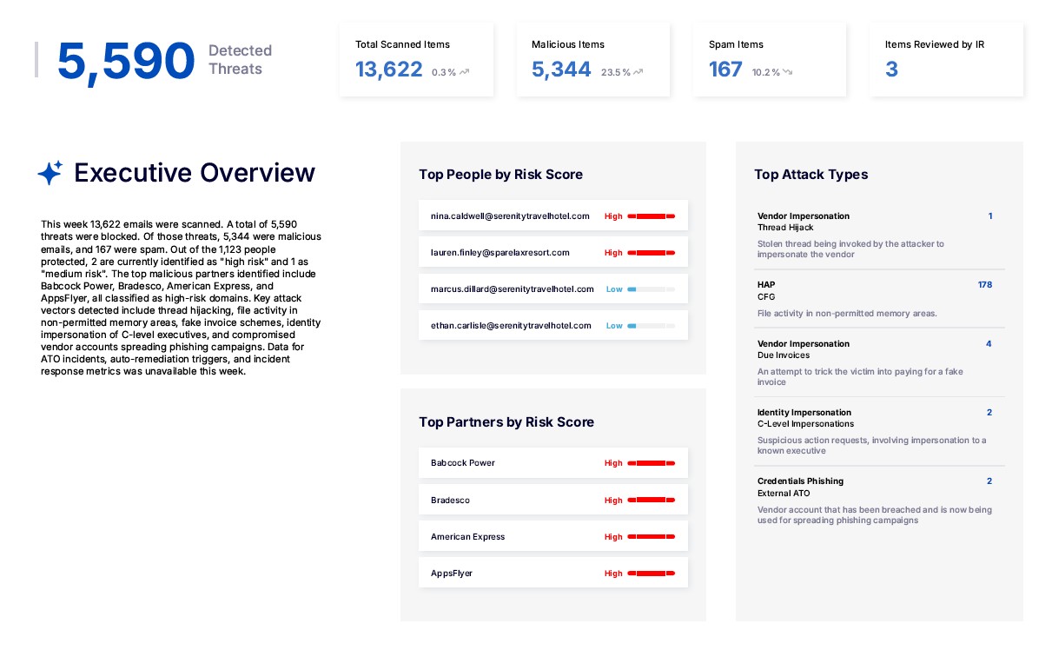The width and height of the screenshot is (1052, 650).
Task: Click the 5,590 Detected Threats number
Action: click(126, 61)
